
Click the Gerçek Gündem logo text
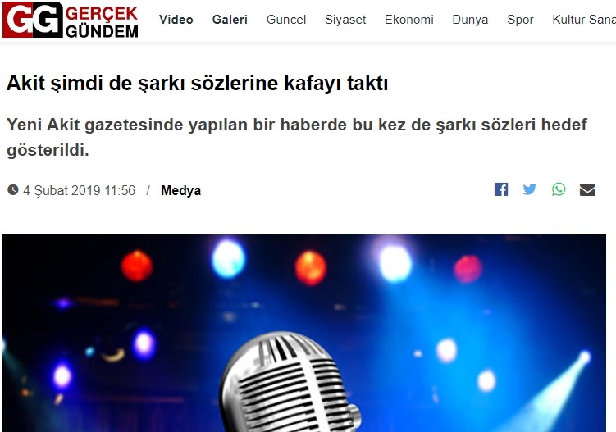(x=102, y=22)
